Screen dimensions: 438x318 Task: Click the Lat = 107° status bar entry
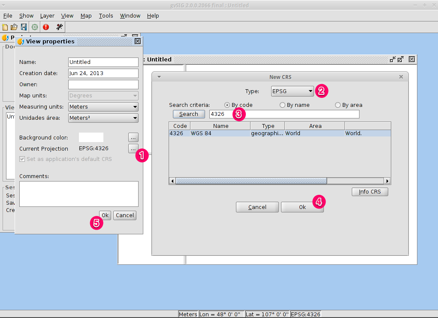pyautogui.click(x=267, y=315)
